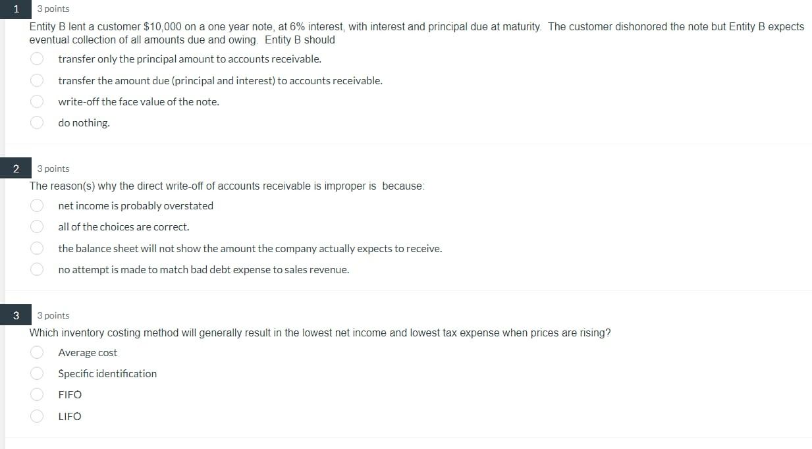Choose "all of the choices are correct"
Image resolution: width=812 pixels, height=449 pixels.
(x=36, y=226)
